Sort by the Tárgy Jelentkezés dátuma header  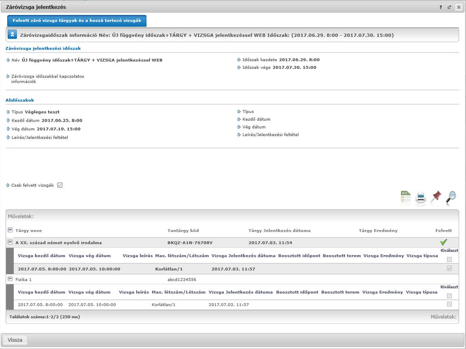coord(279,231)
